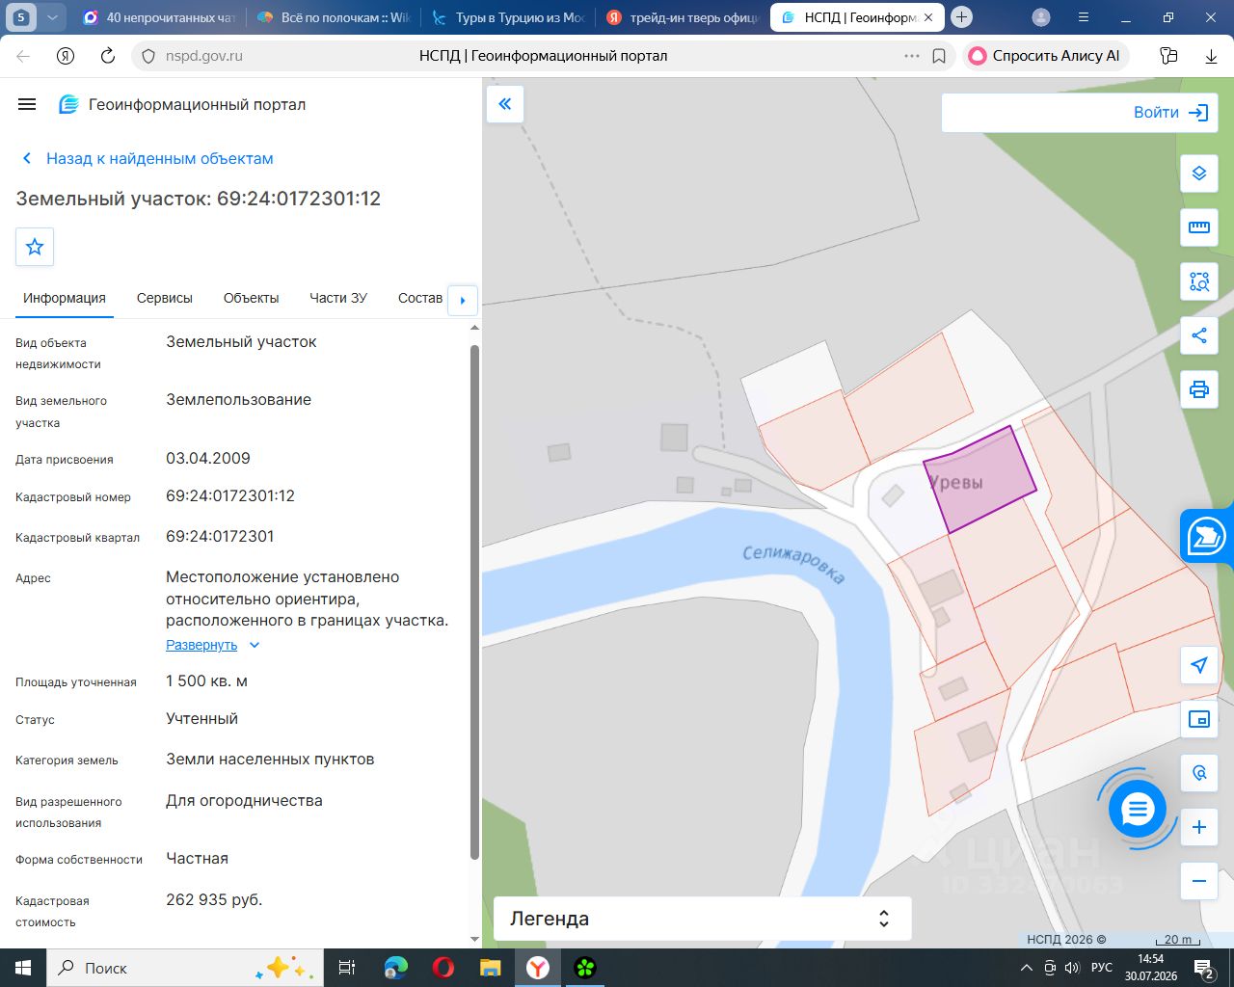Click the Развернуть address link
Image resolution: width=1234 pixels, height=987 pixels.
201,645
